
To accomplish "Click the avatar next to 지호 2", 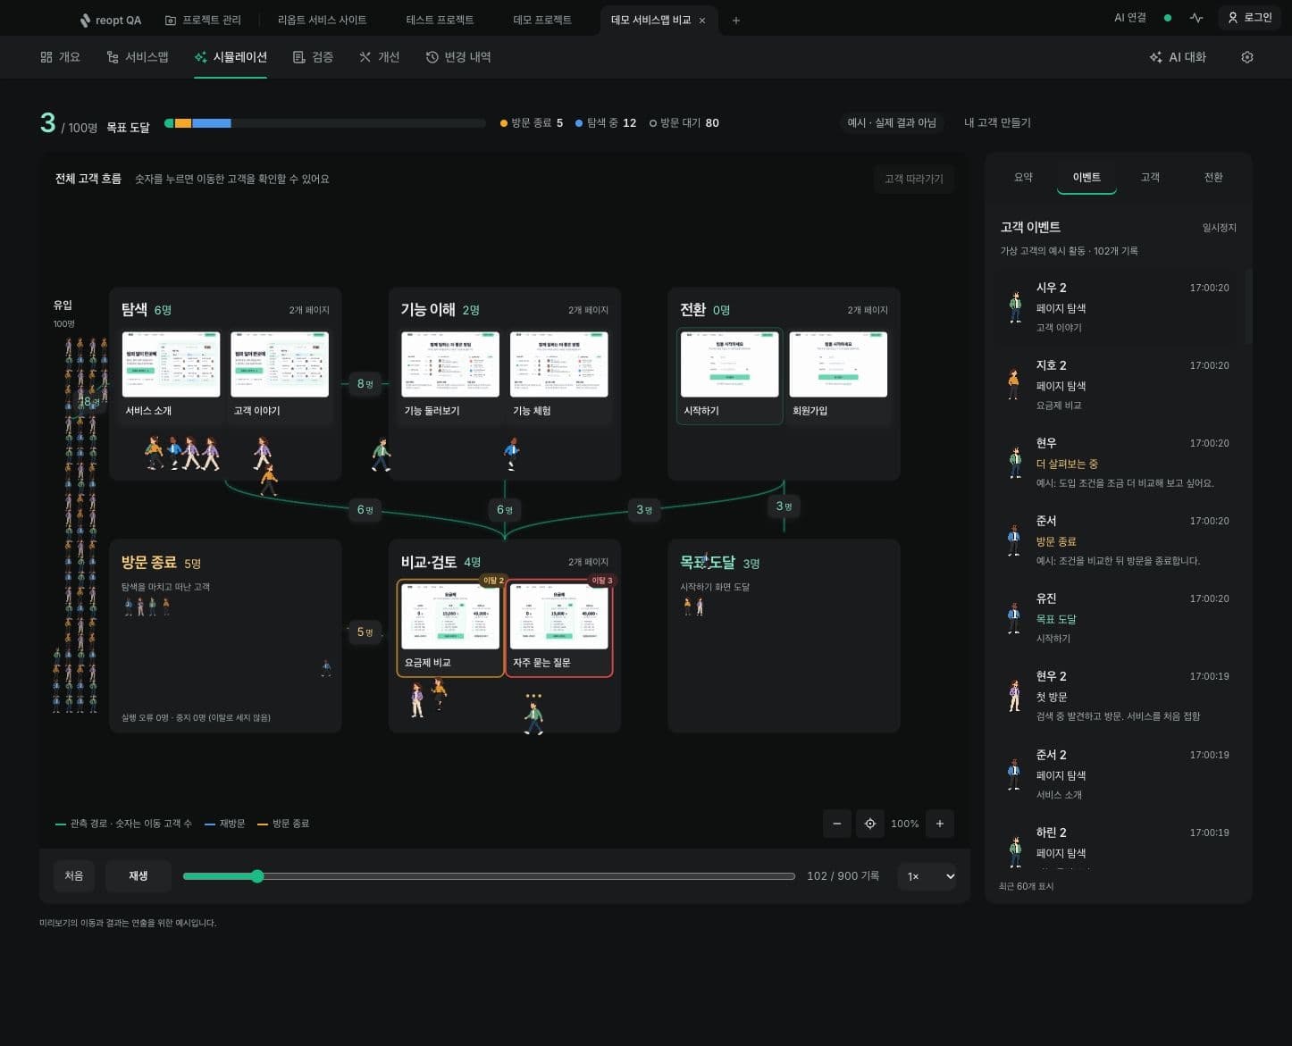I will [x=1013, y=384].
